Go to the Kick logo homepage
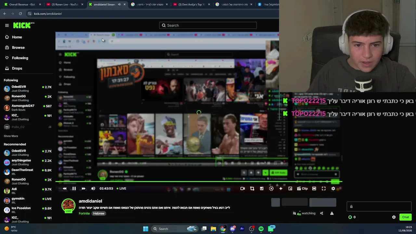416x234 pixels. click(x=24, y=25)
